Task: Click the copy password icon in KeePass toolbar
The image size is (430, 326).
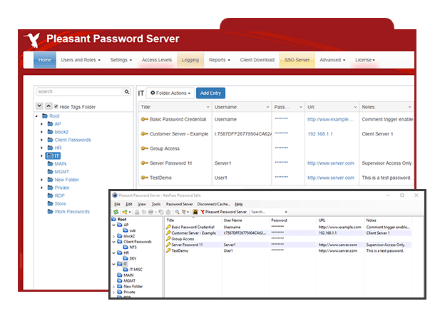Action: pyautogui.click(x=144, y=212)
